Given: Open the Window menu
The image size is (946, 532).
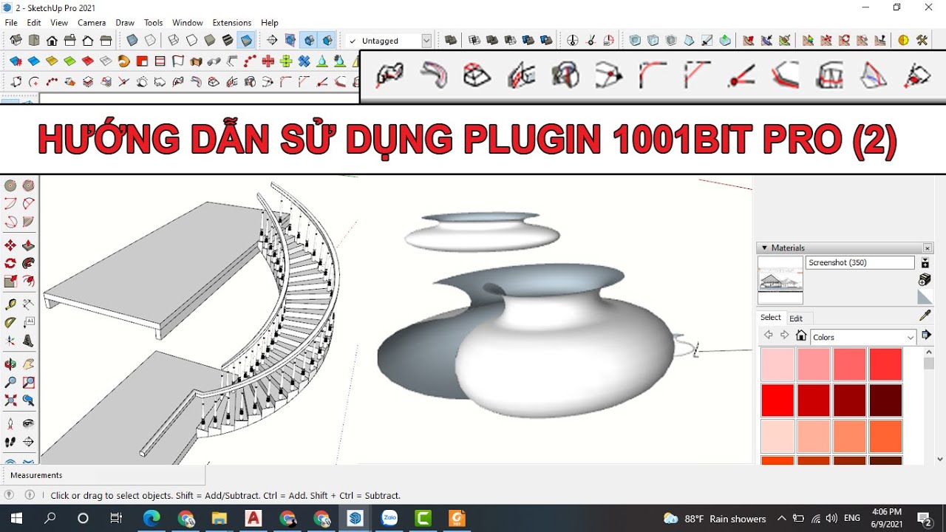Looking at the screenshot, I should point(188,23).
